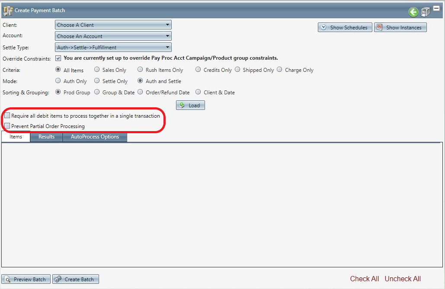Click the Create Payment Batch title icon
The image size is (445, 289).
pyautogui.click(x=8, y=11)
